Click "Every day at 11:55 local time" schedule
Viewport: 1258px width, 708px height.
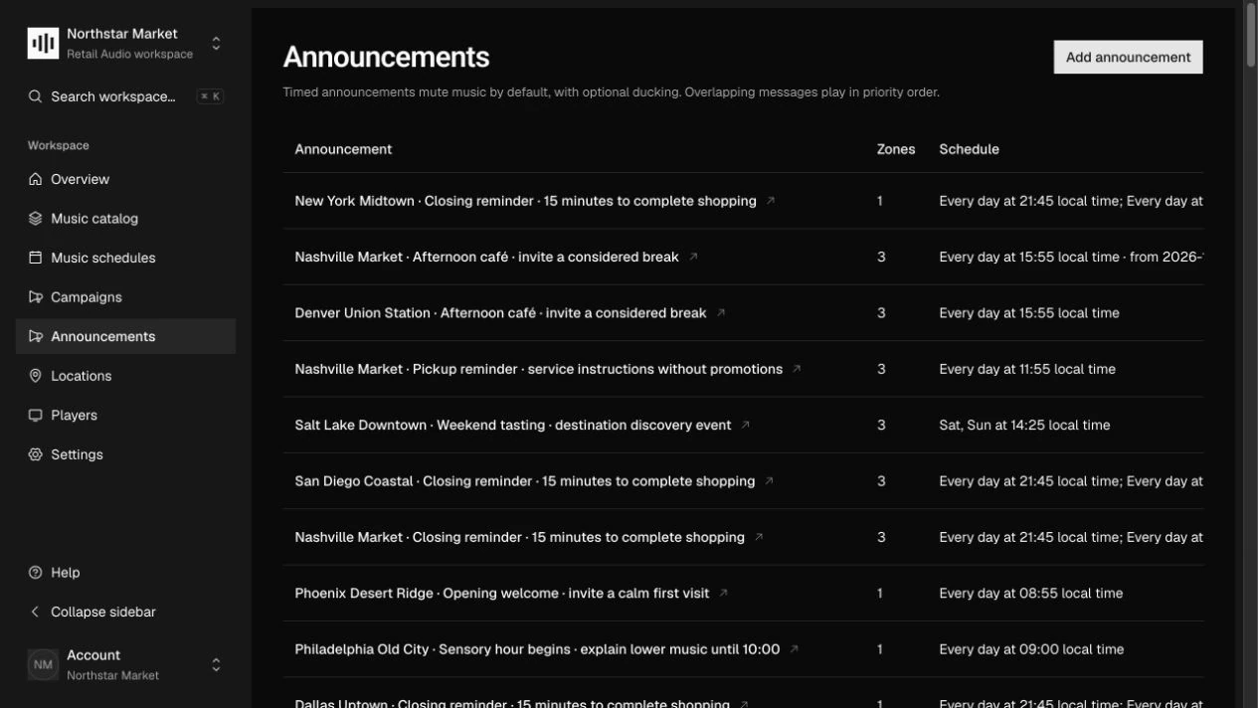point(1027,369)
